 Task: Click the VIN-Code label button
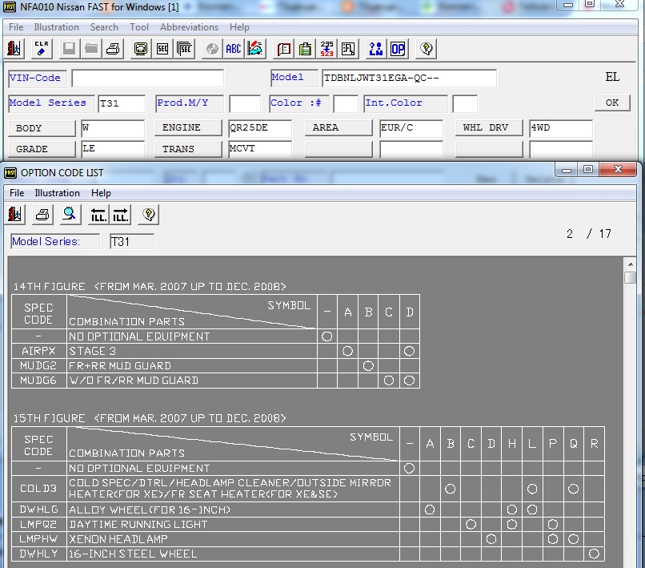37,79
